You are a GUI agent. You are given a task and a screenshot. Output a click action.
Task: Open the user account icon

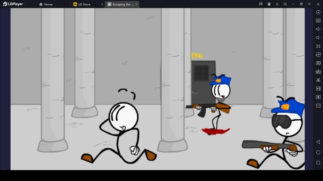(x=269, y=4)
